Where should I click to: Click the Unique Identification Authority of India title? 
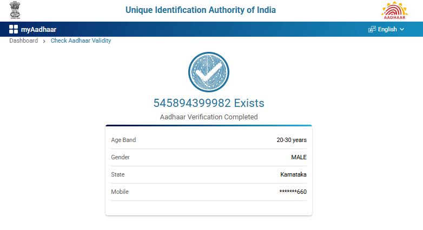[201, 10]
